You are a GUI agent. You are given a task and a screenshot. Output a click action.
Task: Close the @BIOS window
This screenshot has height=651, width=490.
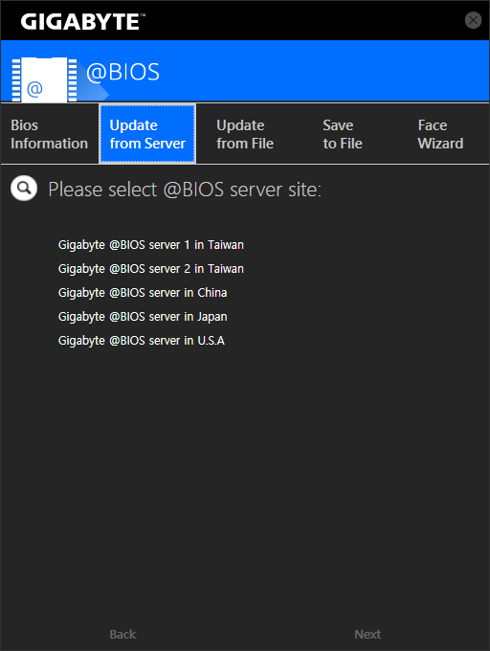click(473, 20)
